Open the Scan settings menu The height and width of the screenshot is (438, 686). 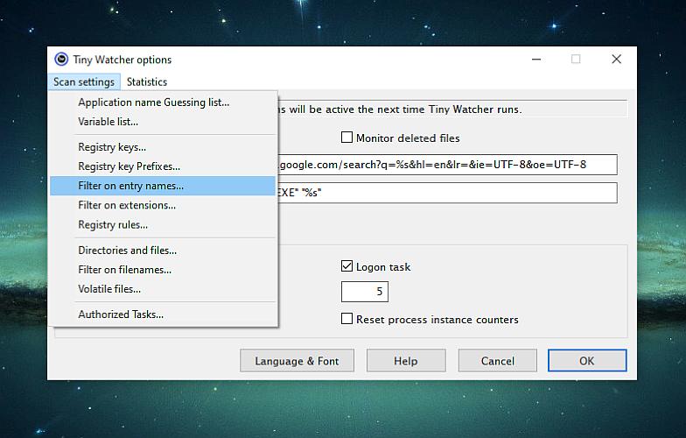pos(84,82)
